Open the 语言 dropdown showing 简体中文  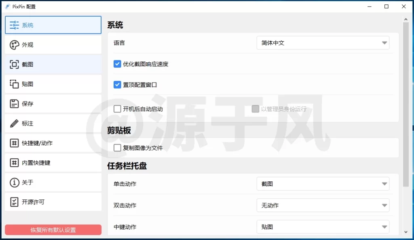tap(323, 43)
